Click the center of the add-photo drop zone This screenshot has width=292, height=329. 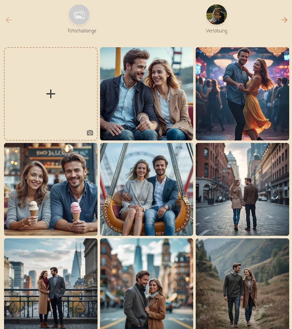coord(51,94)
